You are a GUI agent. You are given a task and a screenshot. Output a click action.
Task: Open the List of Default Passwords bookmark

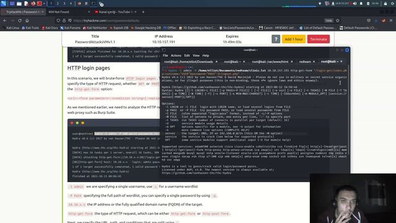point(317,28)
